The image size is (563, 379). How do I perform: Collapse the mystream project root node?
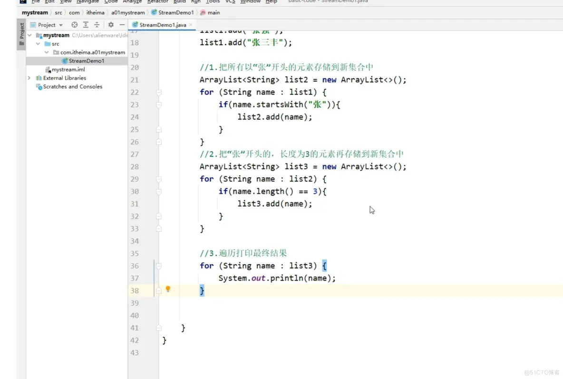pos(30,35)
